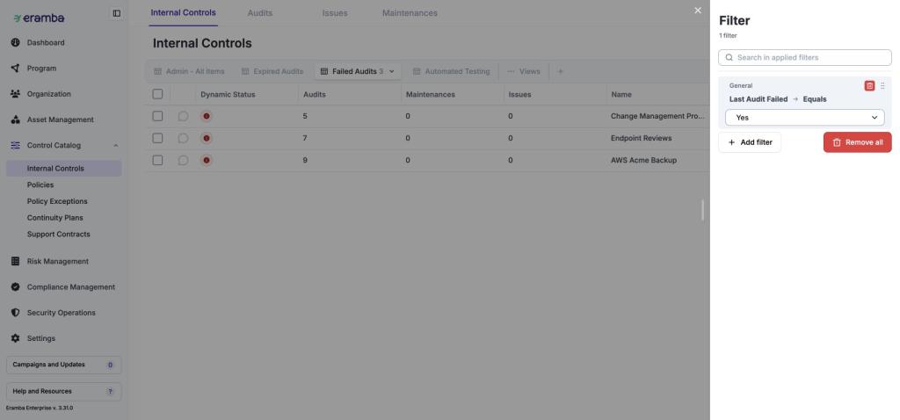Add a new view with the plus icon
The width and height of the screenshot is (900, 420).
[x=560, y=72]
